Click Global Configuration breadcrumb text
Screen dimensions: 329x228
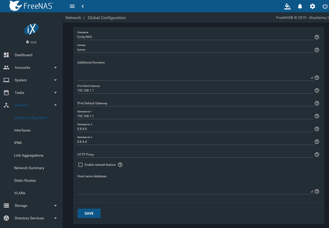107,18
